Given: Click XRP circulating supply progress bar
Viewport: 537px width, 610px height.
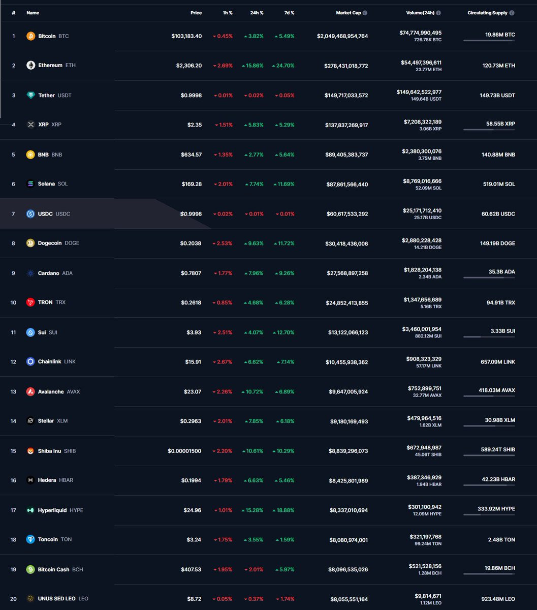Looking at the screenshot, I should 489,129.
